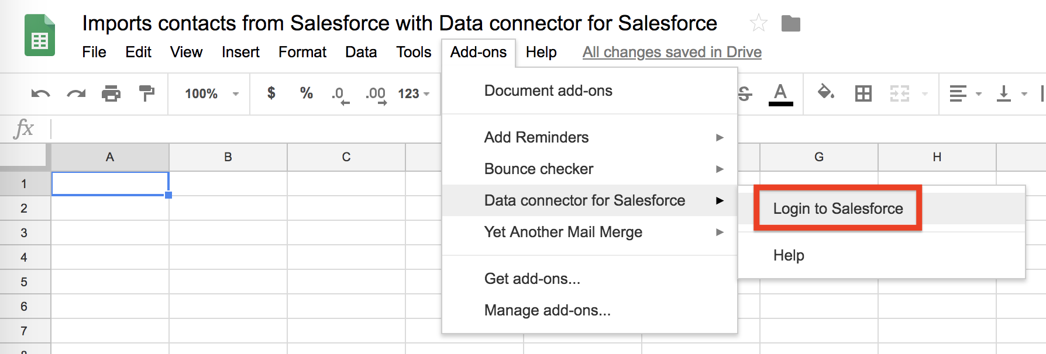The width and height of the screenshot is (1046, 354).
Task: Toggle strikethrough formatting
Action: point(744,93)
